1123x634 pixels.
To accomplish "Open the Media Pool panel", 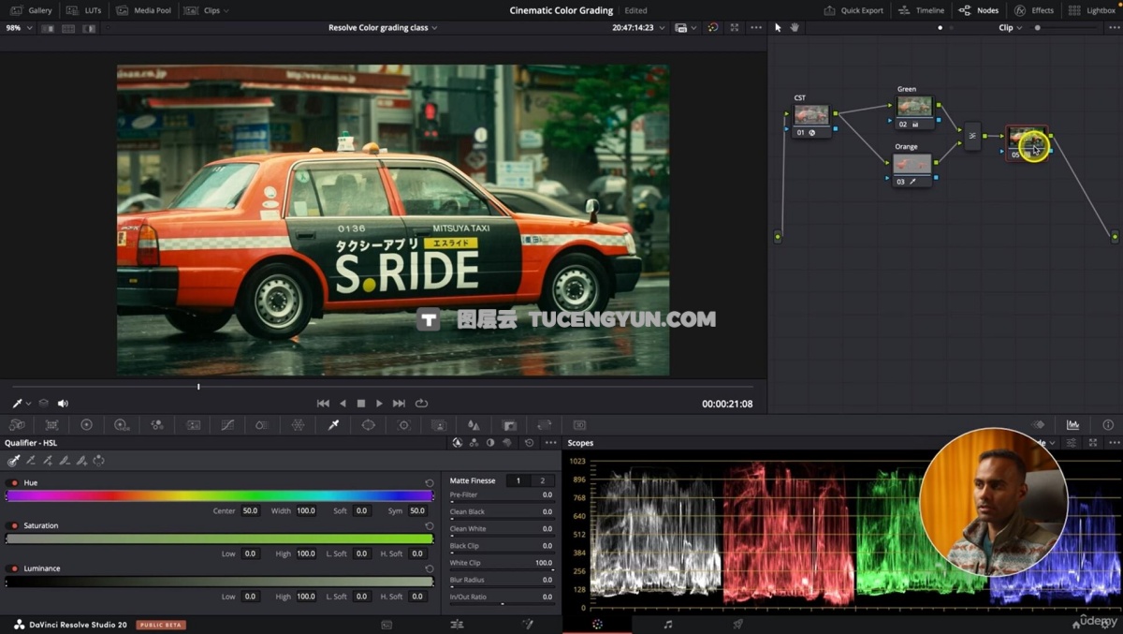I will point(143,10).
